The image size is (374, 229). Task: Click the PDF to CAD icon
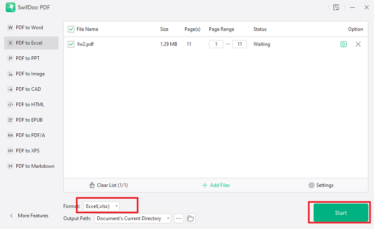[x=10, y=89]
